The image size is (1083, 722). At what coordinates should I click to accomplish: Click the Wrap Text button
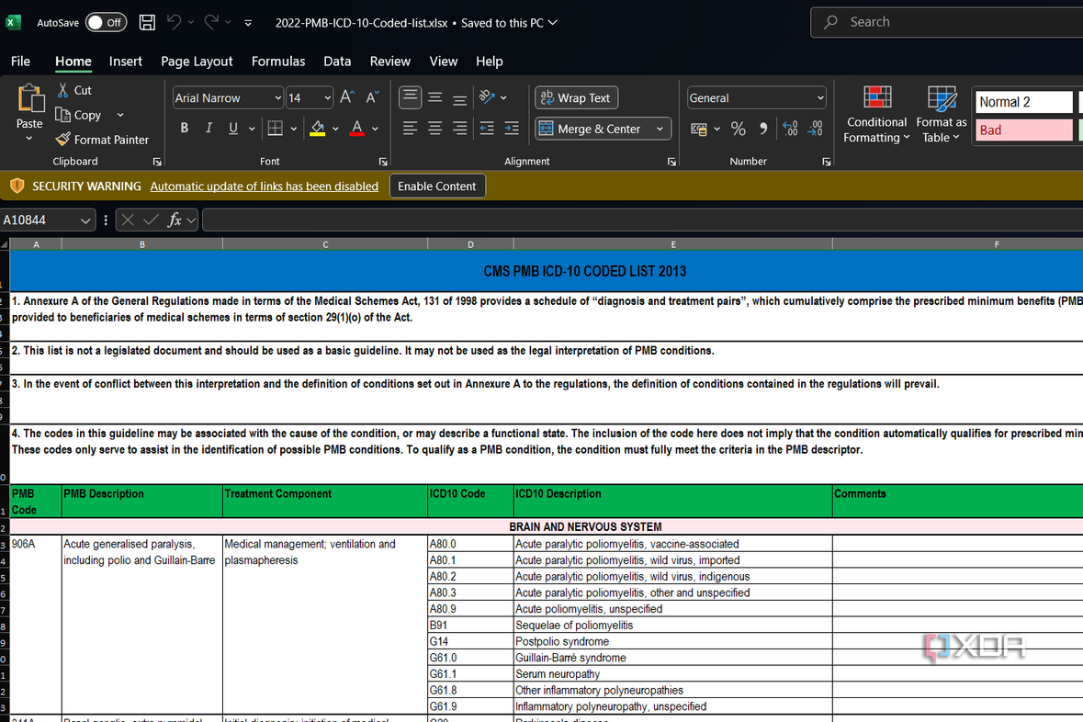pyautogui.click(x=576, y=97)
